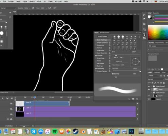Screen dimensions: 168x136
Task: Click the Brush Presets button
Action: 102,36
